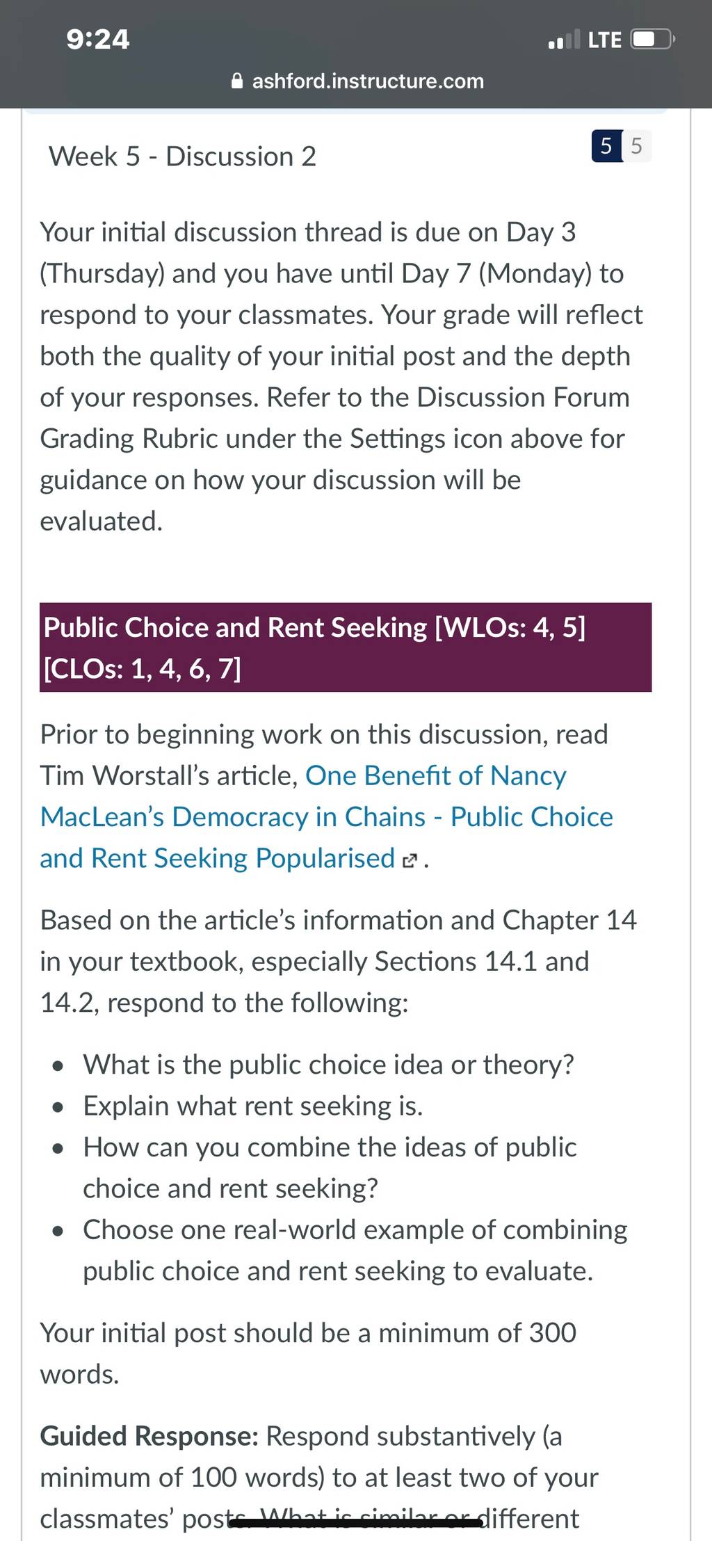Tap the Public Choice and Rent Seeking banner
This screenshot has height=1541, width=712.
[x=346, y=647]
